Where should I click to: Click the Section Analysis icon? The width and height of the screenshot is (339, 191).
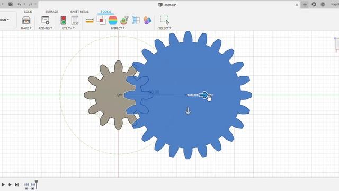[x=136, y=20]
